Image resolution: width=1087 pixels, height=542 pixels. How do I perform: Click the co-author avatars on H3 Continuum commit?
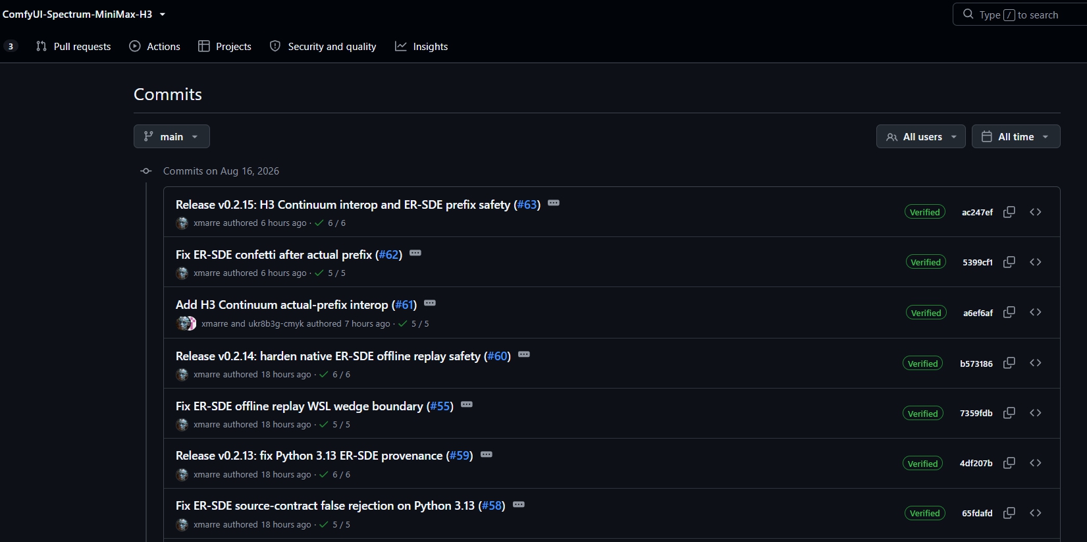coord(186,323)
